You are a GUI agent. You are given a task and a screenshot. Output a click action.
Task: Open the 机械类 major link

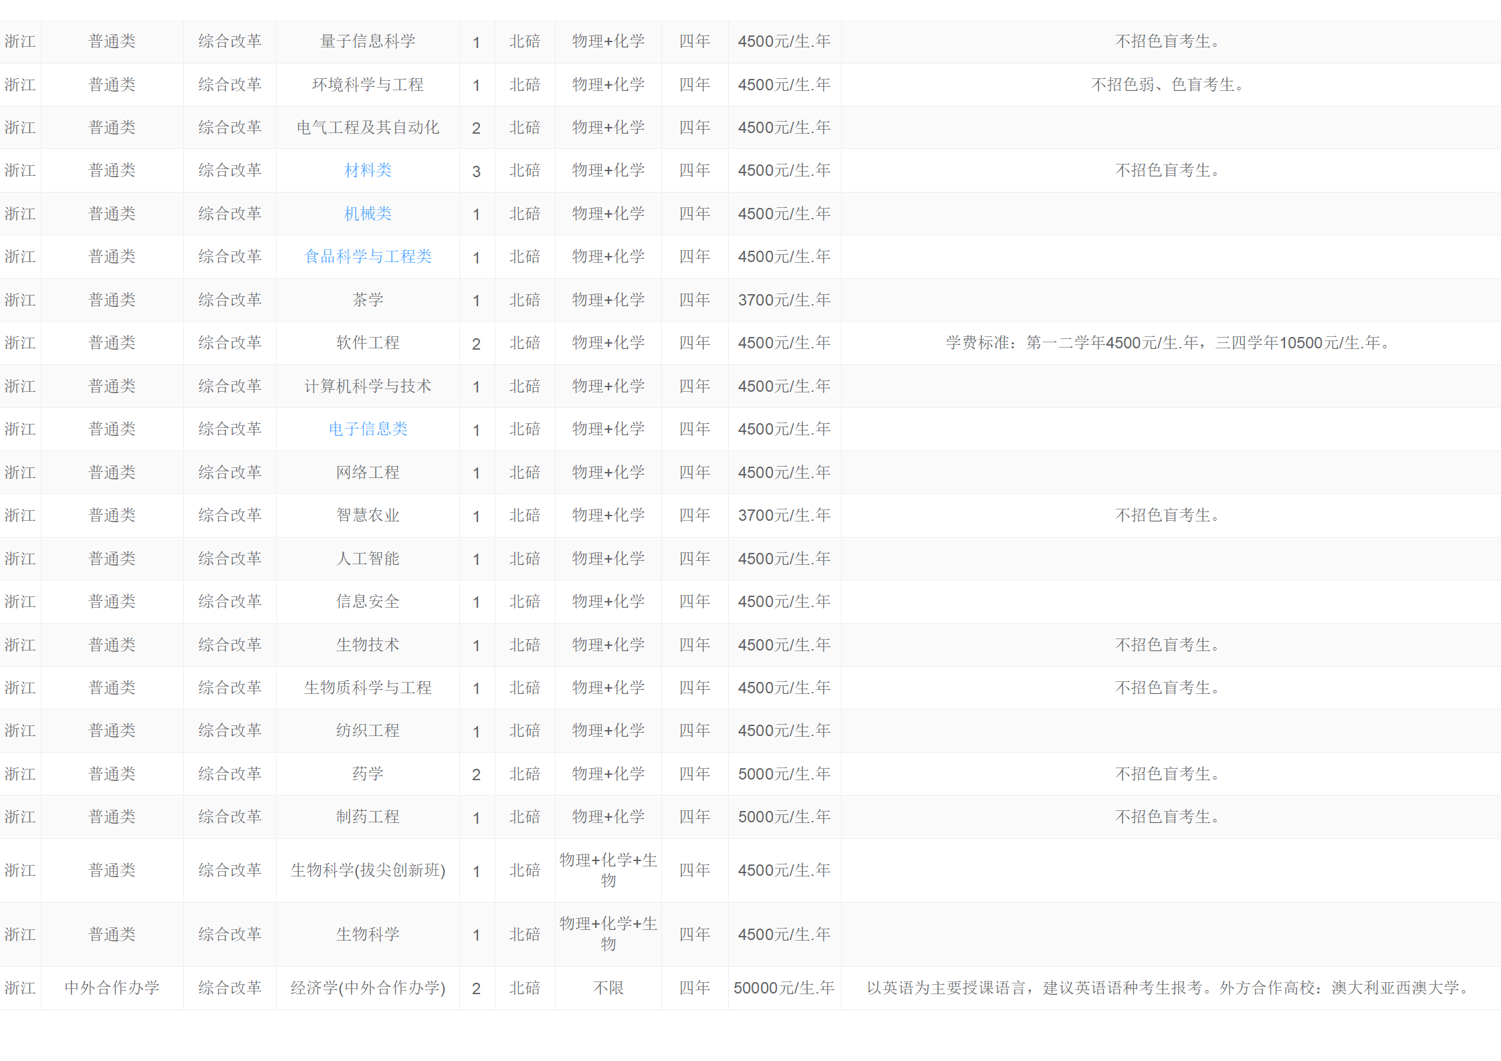368,214
